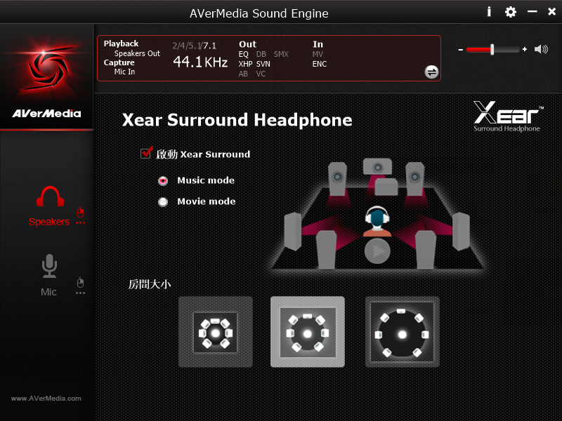Click the rear left speaker in diagram
562x421 pixels.
click(x=326, y=250)
